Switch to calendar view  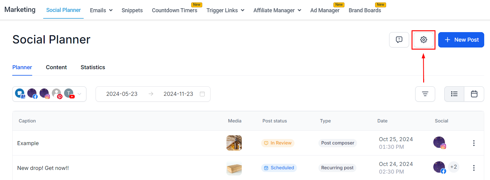(x=474, y=94)
